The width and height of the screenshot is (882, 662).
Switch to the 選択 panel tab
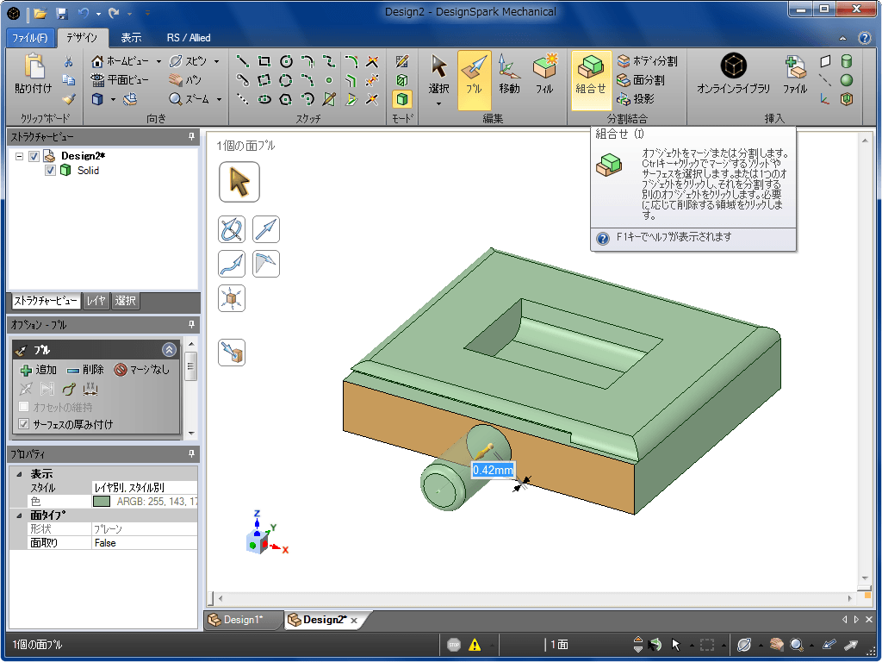[125, 301]
